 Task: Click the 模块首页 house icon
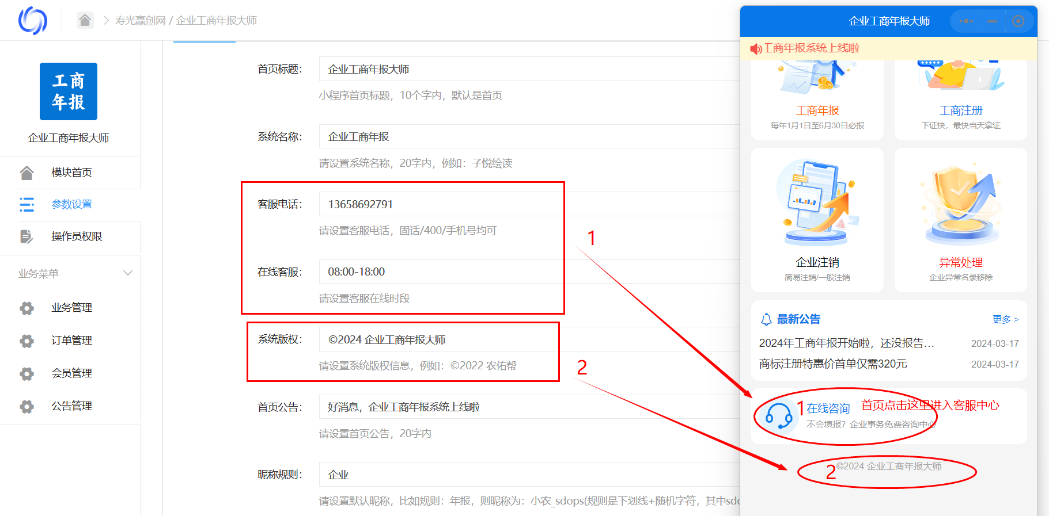pyautogui.click(x=26, y=173)
